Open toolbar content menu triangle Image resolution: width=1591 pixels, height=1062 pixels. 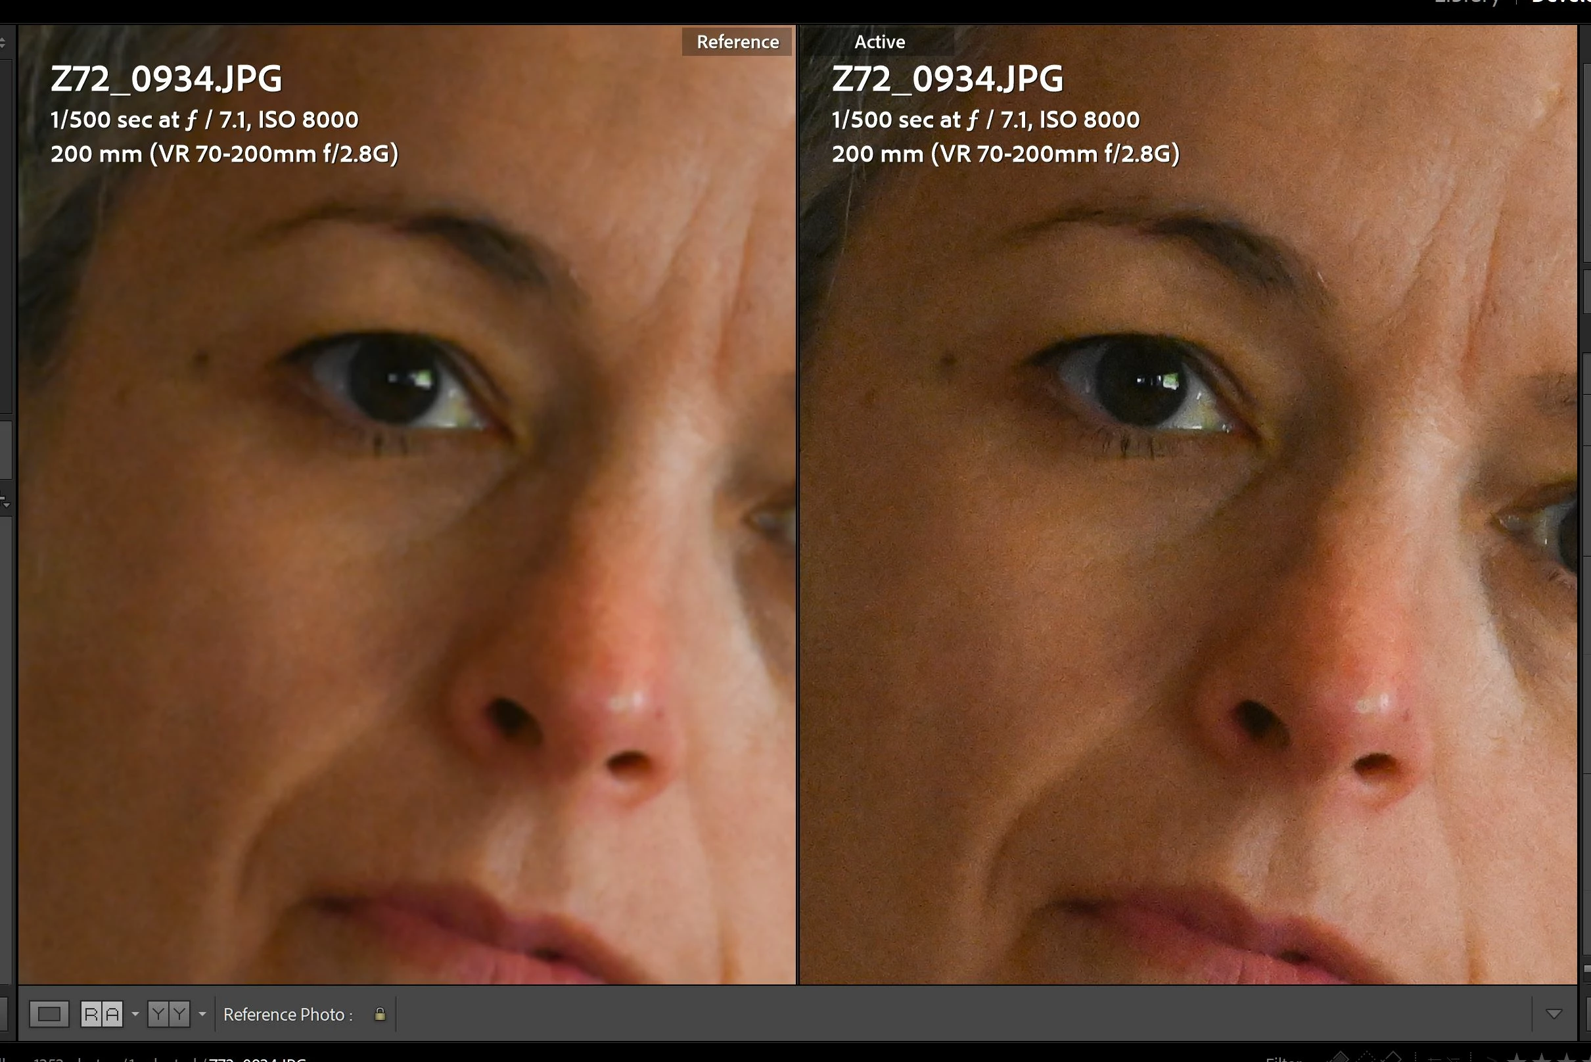tap(1554, 1014)
